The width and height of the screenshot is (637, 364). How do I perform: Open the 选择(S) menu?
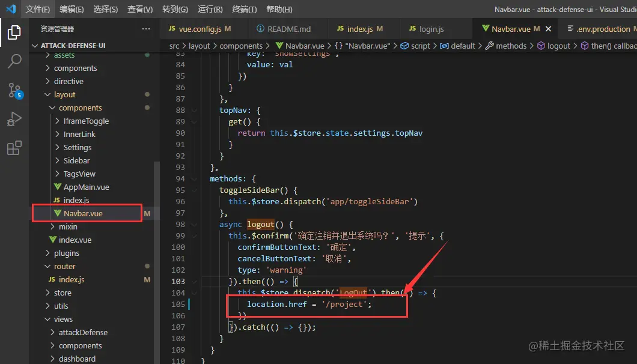[x=106, y=9]
